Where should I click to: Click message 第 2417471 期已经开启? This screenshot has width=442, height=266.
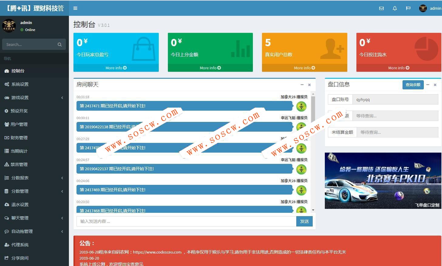click(x=185, y=106)
